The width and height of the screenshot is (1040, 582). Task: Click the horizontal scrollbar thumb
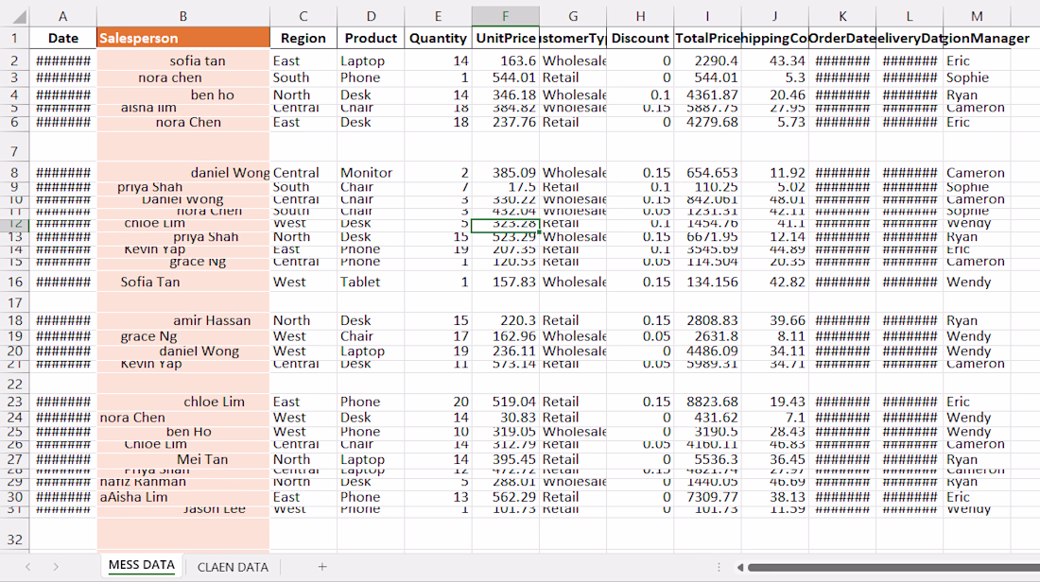pyautogui.click(x=893, y=567)
